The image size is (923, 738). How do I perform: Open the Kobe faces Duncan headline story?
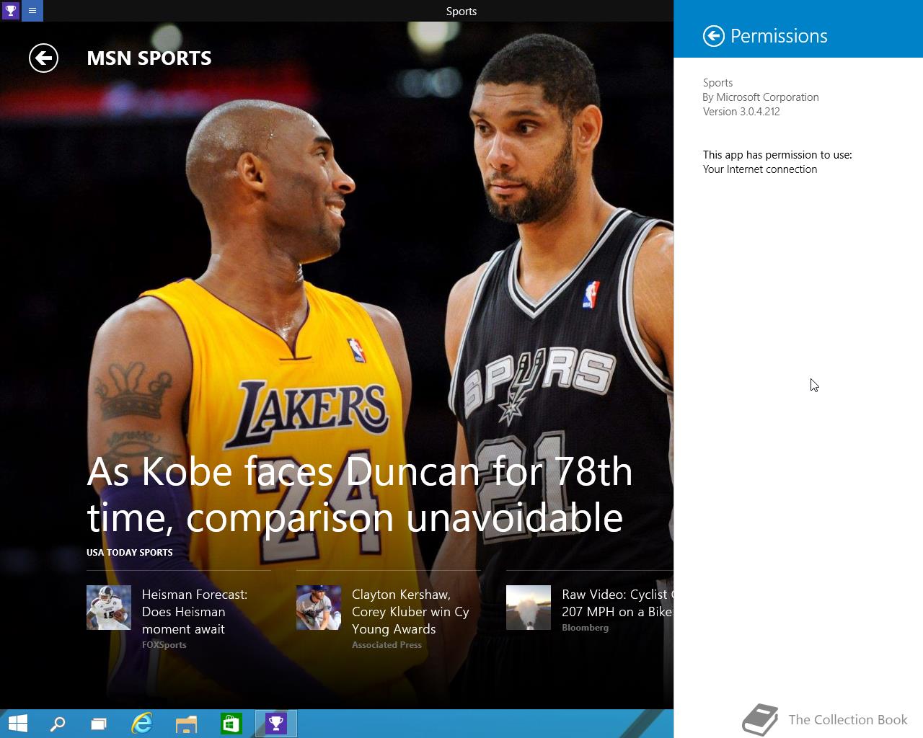click(359, 494)
